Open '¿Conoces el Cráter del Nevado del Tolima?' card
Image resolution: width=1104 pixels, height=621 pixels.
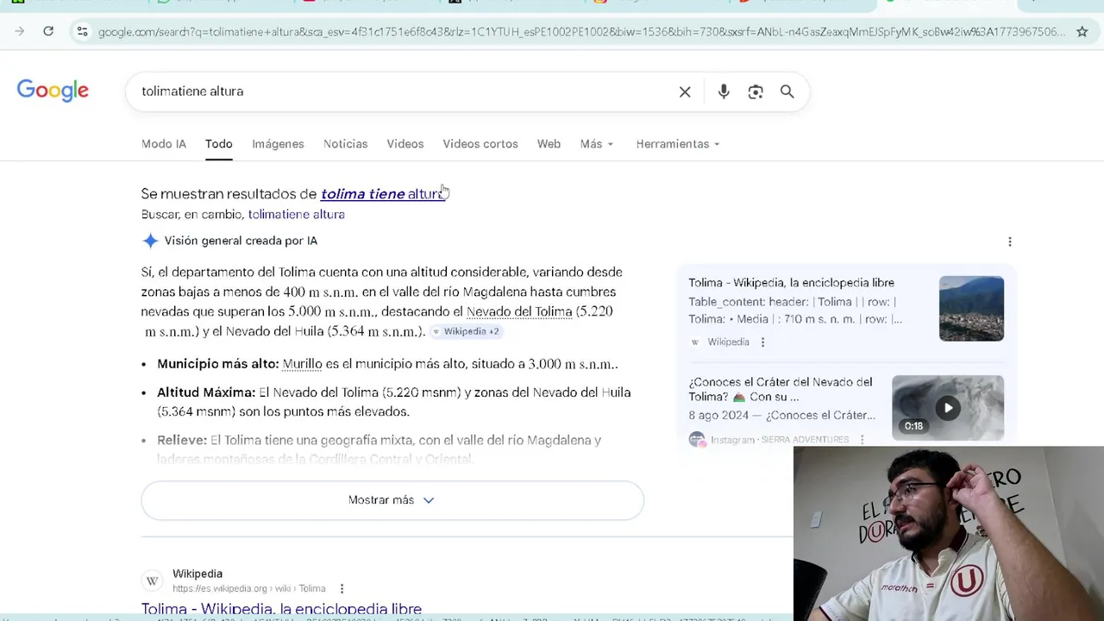781,390
